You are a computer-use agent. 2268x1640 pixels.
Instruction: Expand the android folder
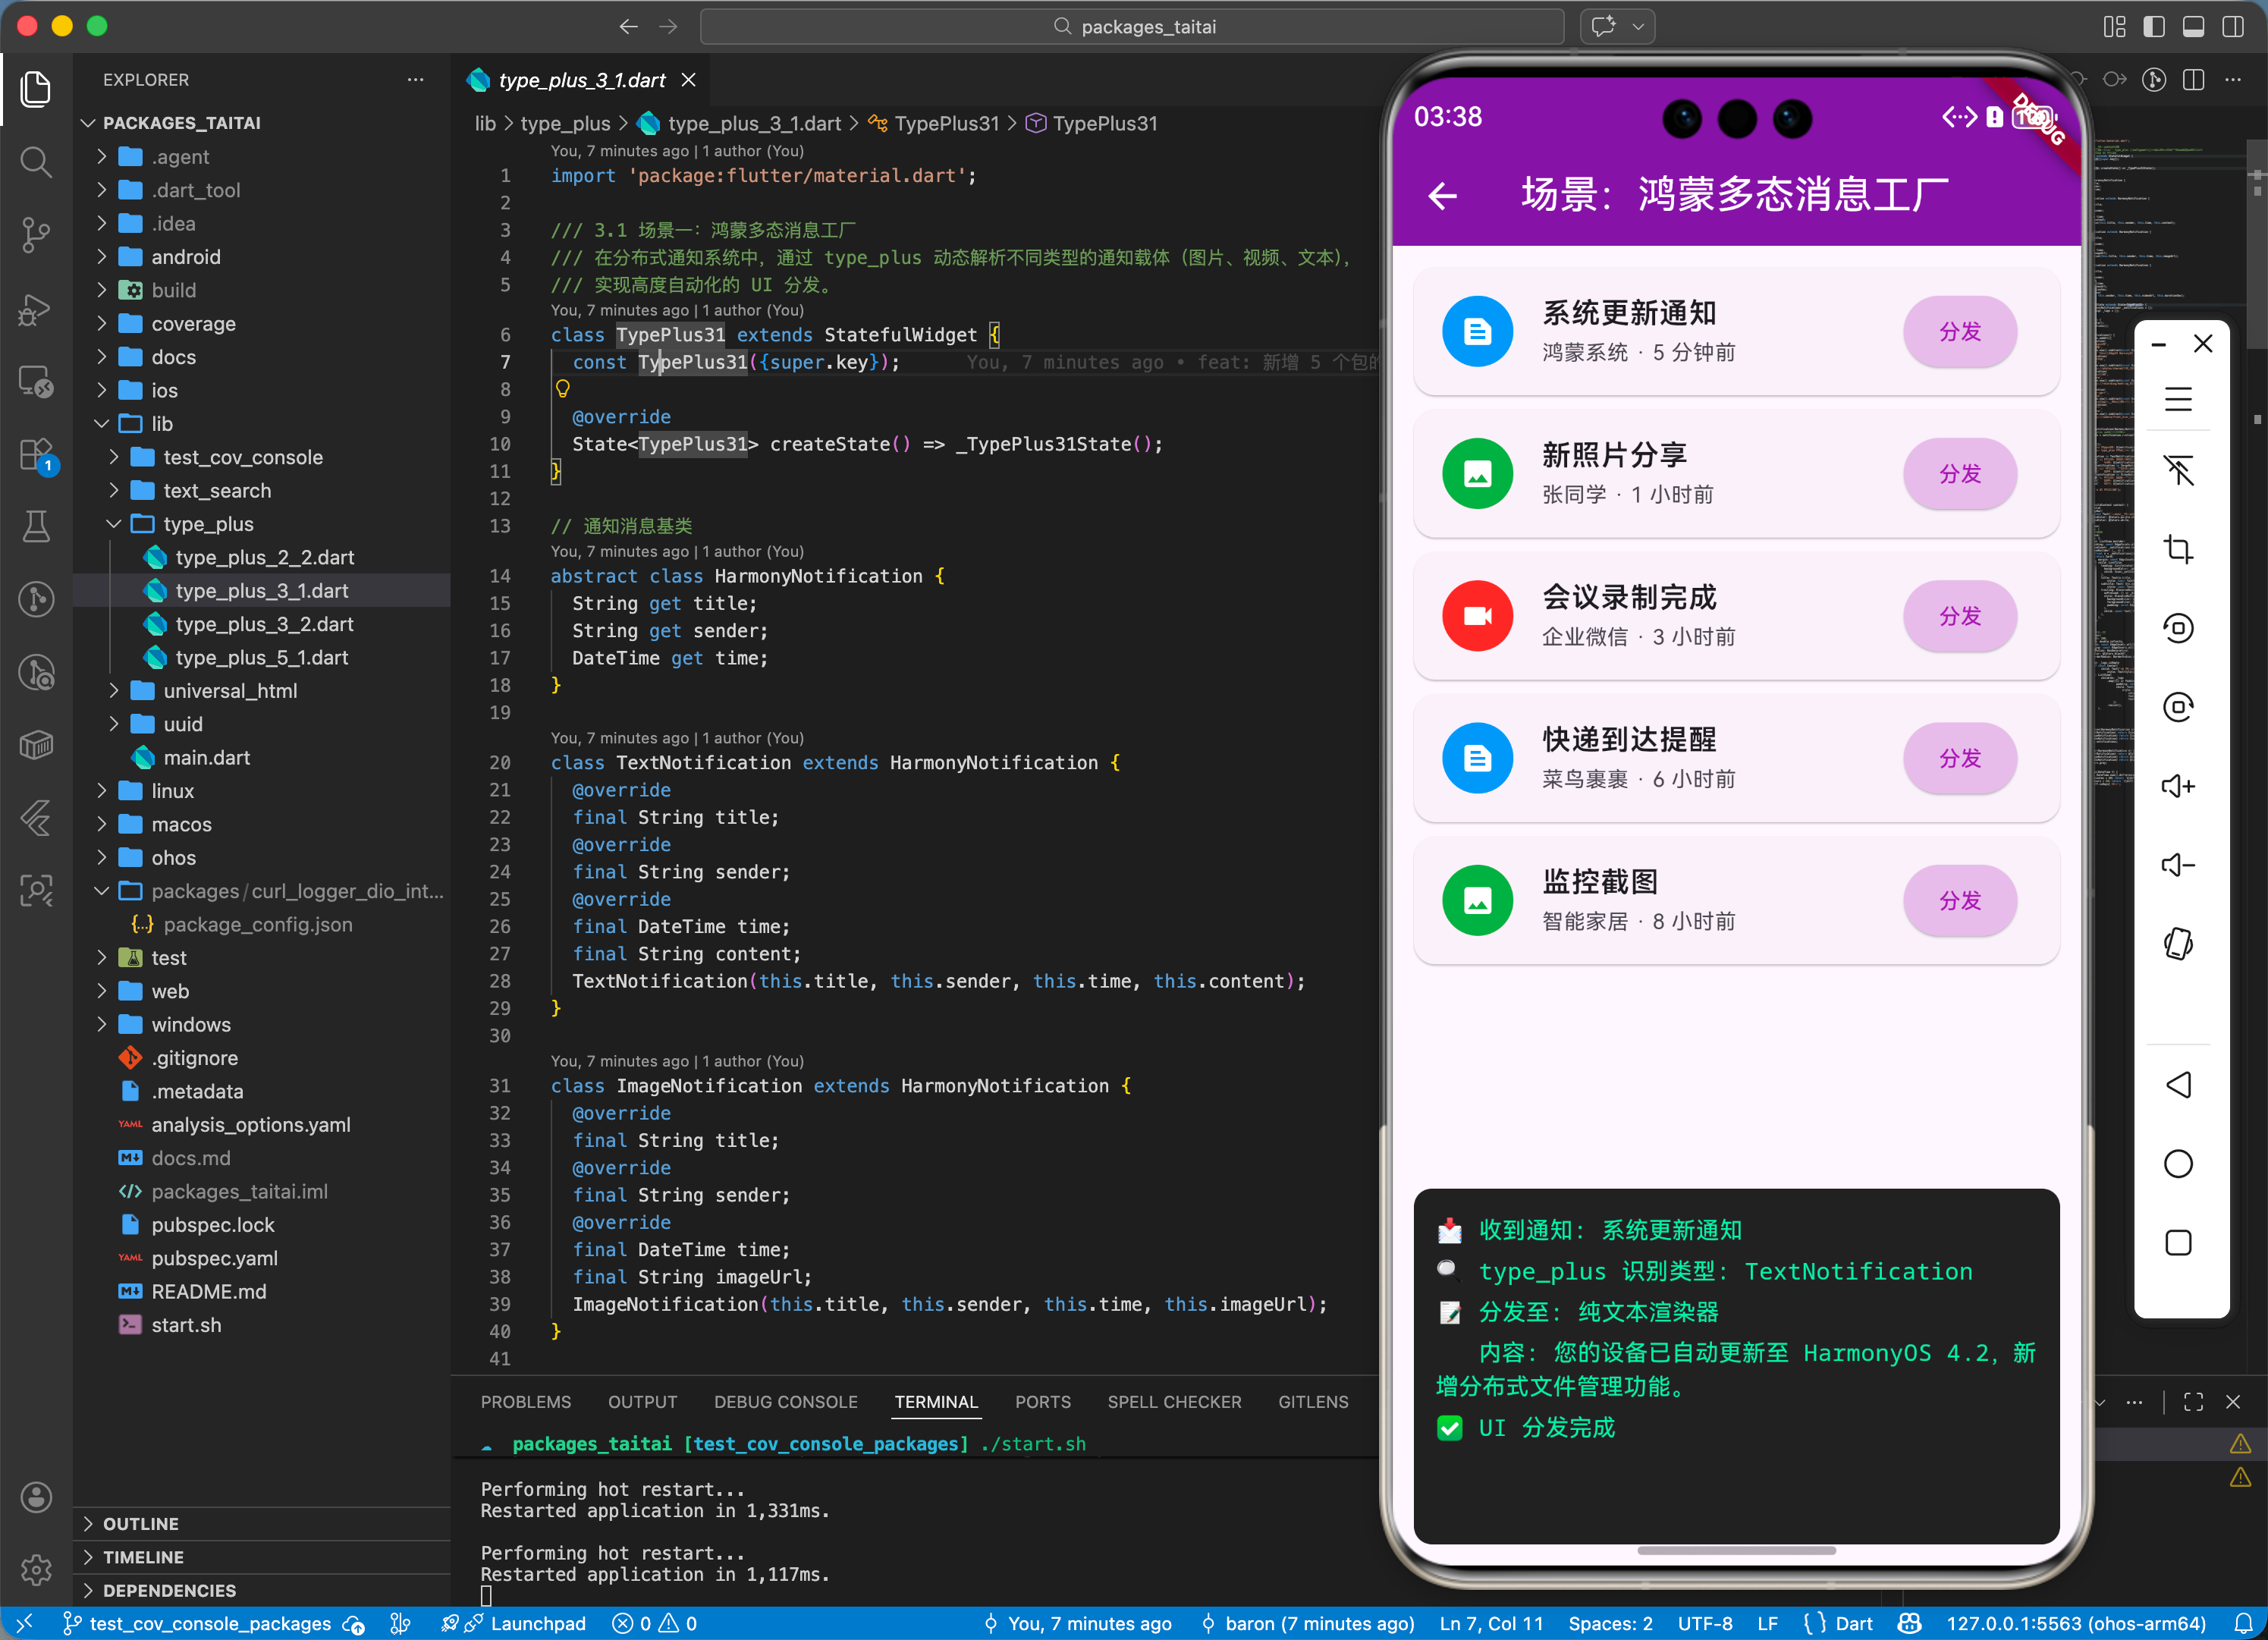186,257
